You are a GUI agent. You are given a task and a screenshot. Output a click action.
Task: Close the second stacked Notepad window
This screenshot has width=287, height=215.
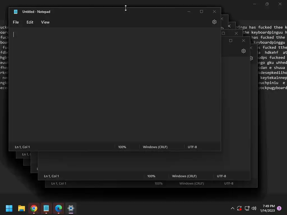[x=222, y=19]
